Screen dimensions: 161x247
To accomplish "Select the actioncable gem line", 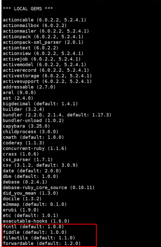I will [x=45, y=20].
